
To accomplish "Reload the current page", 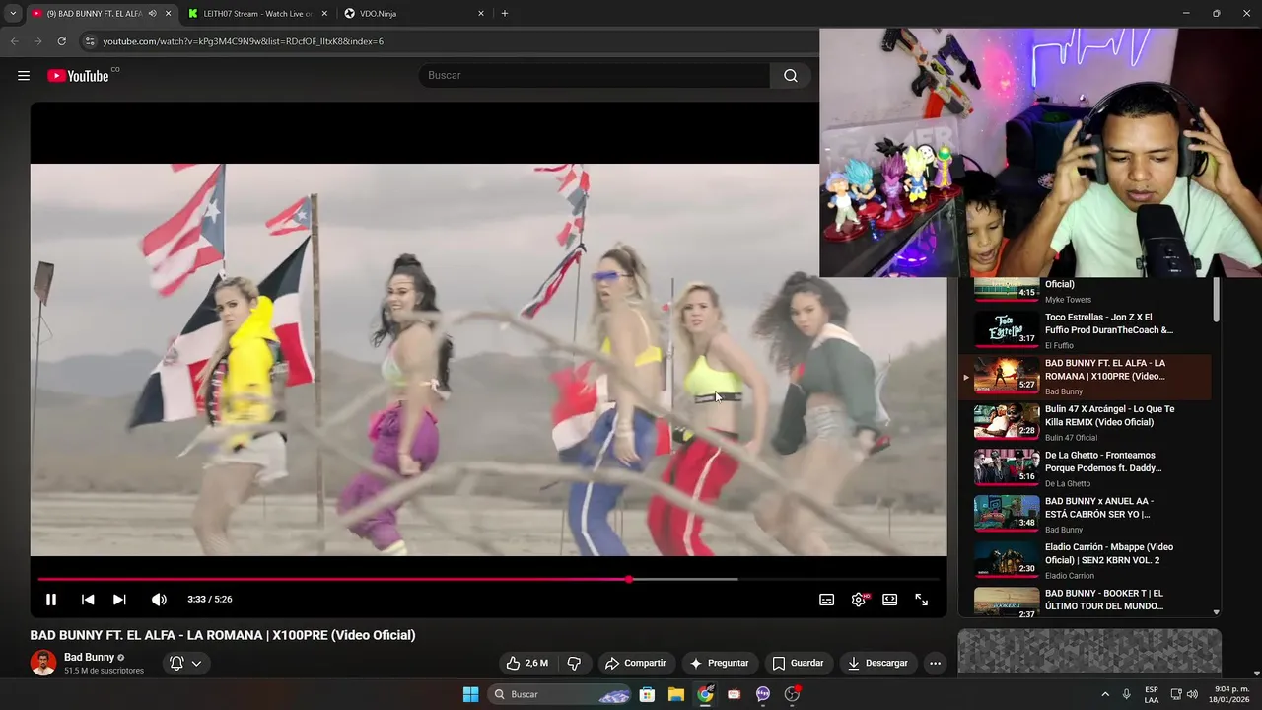I will pos(61,41).
